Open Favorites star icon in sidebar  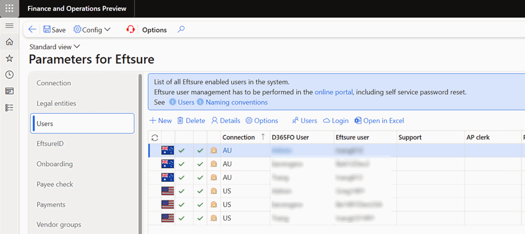[9, 58]
